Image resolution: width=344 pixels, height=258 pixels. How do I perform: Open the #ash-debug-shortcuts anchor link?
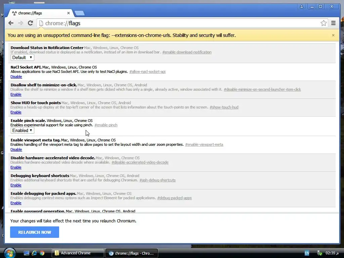[x=157, y=180]
